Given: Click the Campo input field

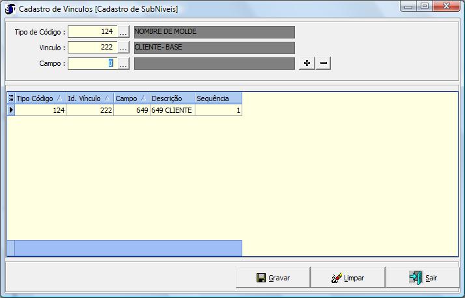Looking at the screenshot, I should (92, 63).
